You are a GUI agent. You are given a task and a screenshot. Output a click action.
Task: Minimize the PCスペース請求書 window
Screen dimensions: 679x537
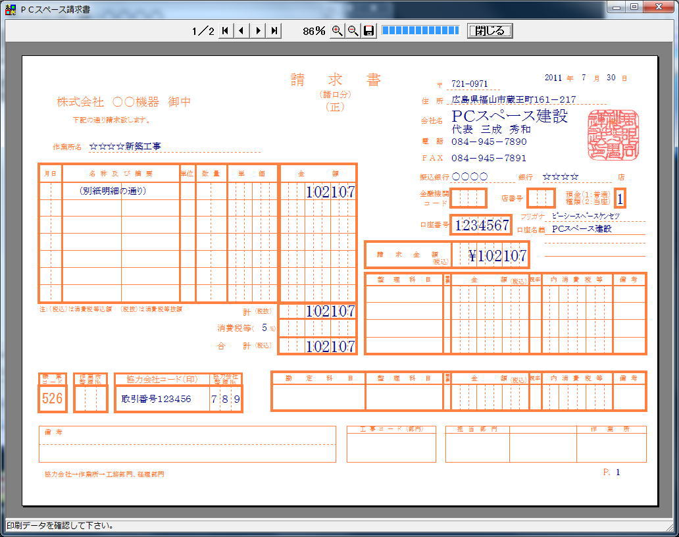[x=616, y=7]
